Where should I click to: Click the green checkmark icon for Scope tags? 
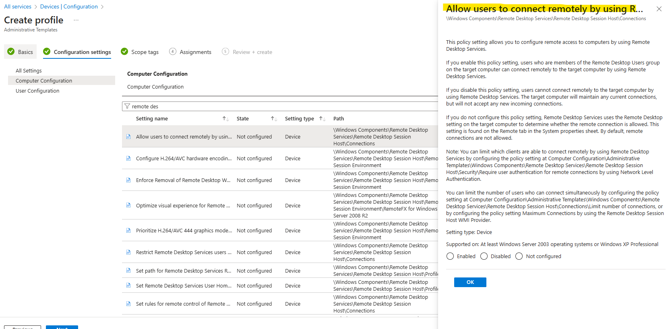(124, 52)
